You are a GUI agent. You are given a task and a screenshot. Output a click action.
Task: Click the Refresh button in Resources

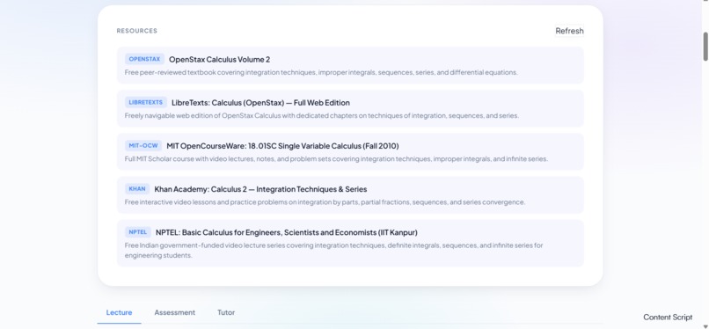(x=569, y=31)
